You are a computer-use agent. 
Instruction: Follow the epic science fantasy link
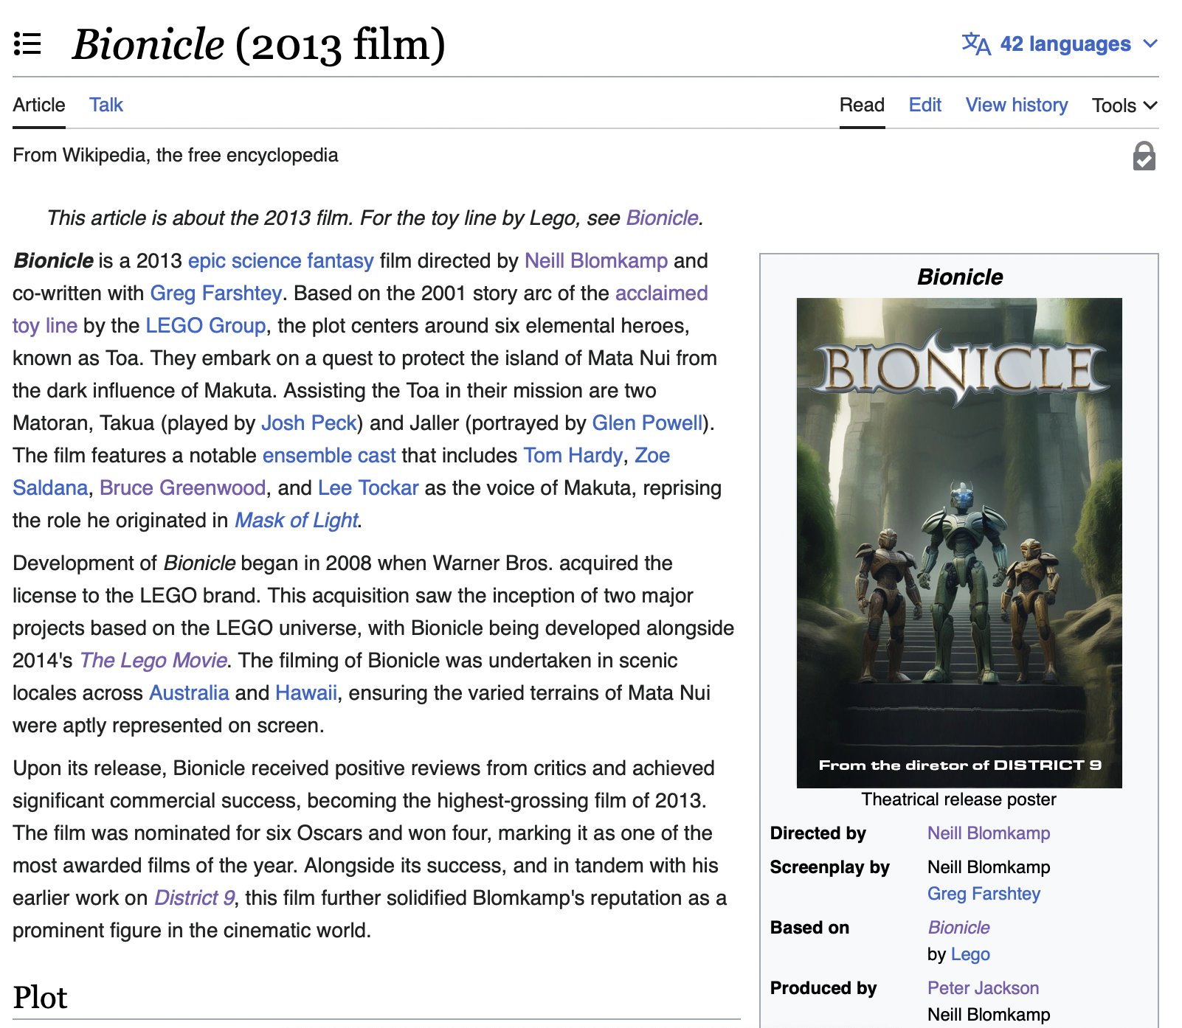coord(280,260)
